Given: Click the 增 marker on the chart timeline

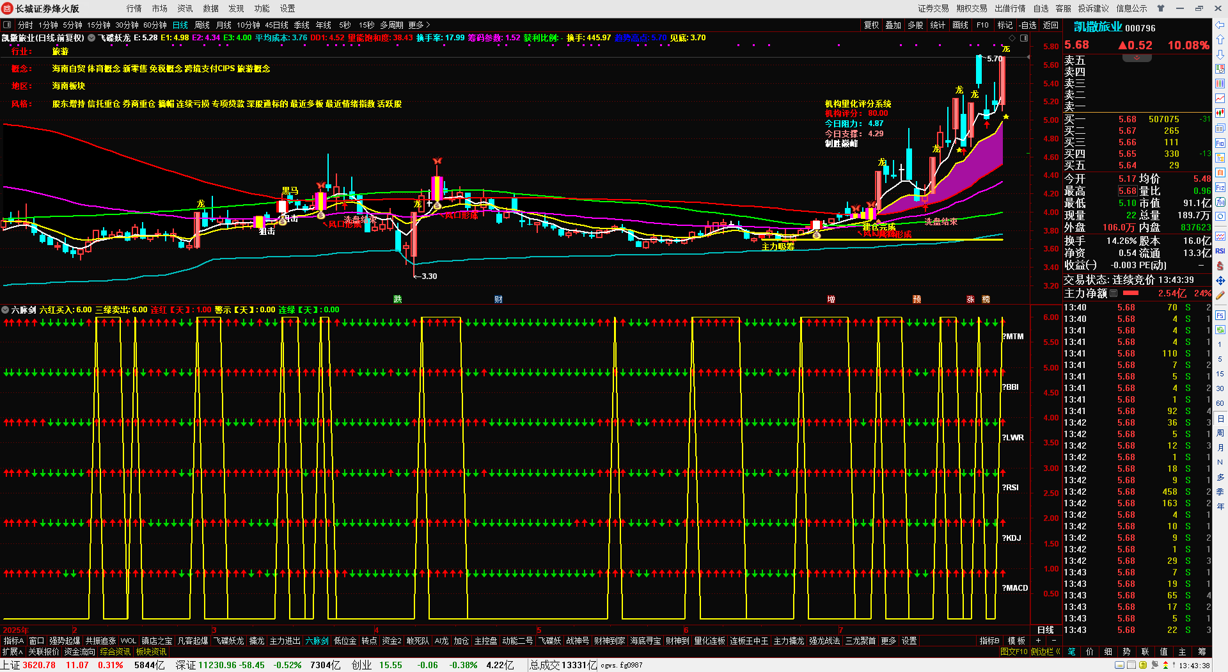Looking at the screenshot, I should pos(831,299).
